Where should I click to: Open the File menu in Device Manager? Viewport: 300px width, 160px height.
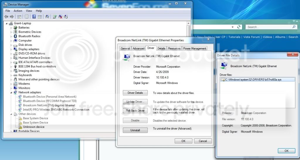8,11
